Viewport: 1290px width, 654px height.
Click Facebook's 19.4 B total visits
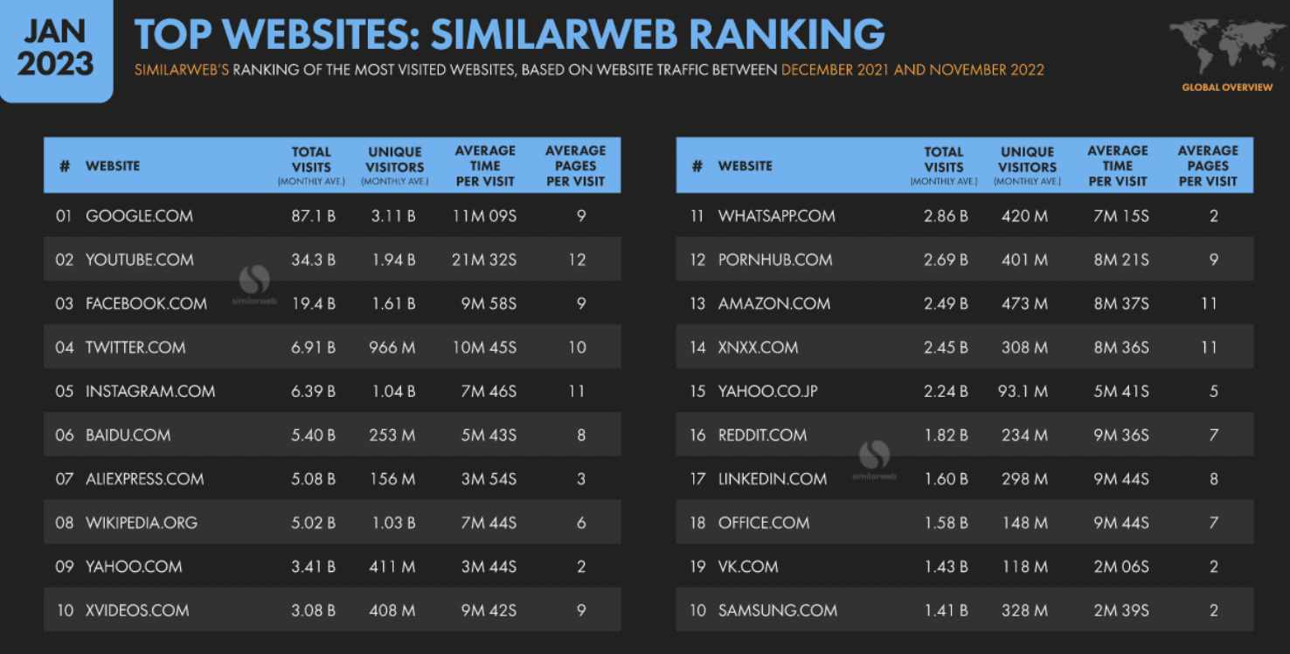[x=313, y=303]
